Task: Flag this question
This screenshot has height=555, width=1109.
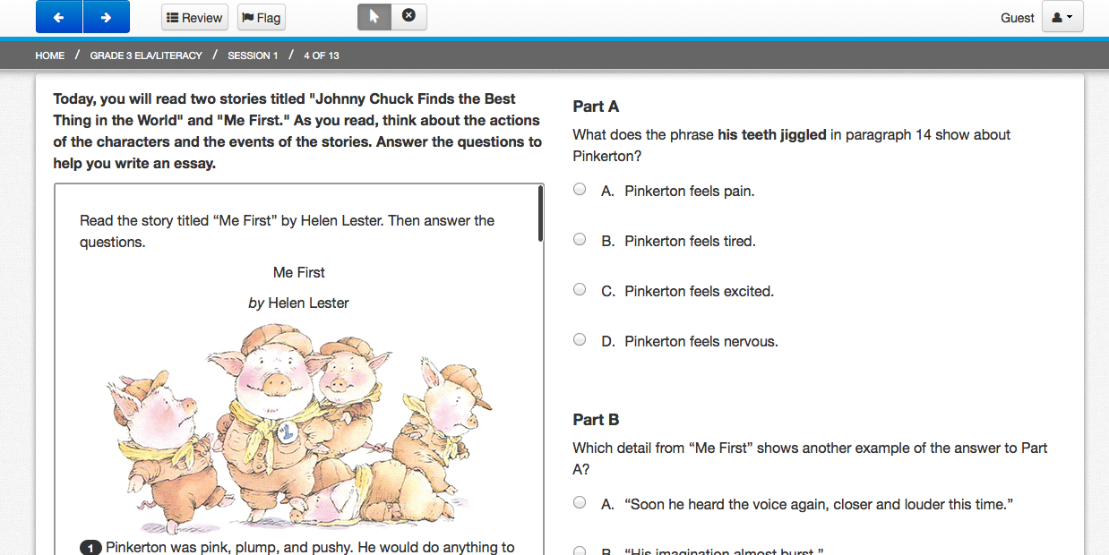Action: coord(262,18)
